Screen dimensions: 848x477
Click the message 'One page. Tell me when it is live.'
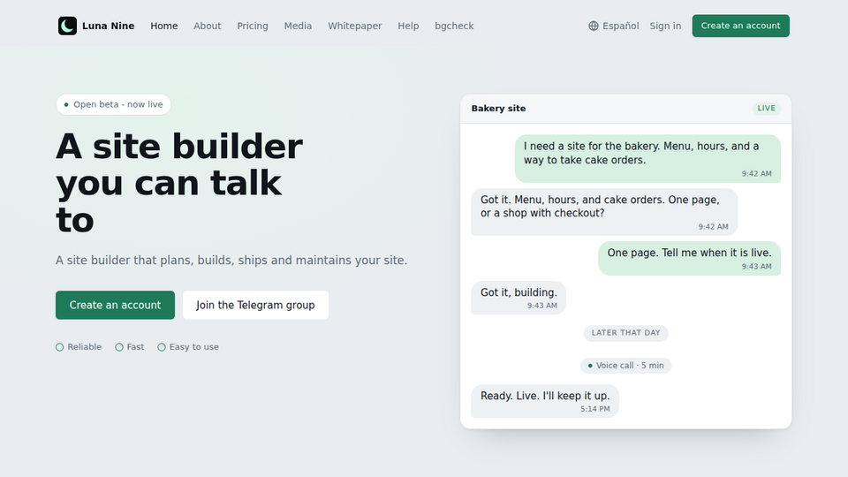pyautogui.click(x=689, y=258)
